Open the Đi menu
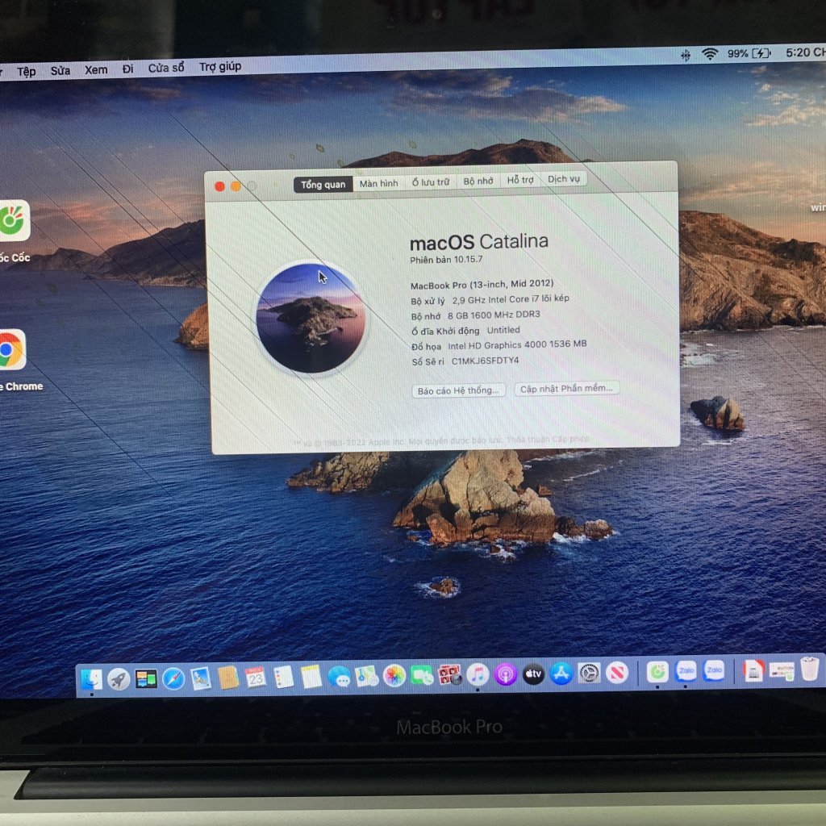This screenshot has width=826, height=826. point(128,69)
